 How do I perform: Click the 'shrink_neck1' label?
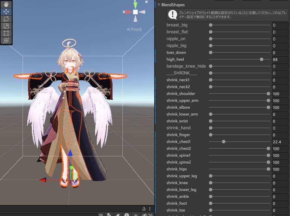click(x=178, y=80)
